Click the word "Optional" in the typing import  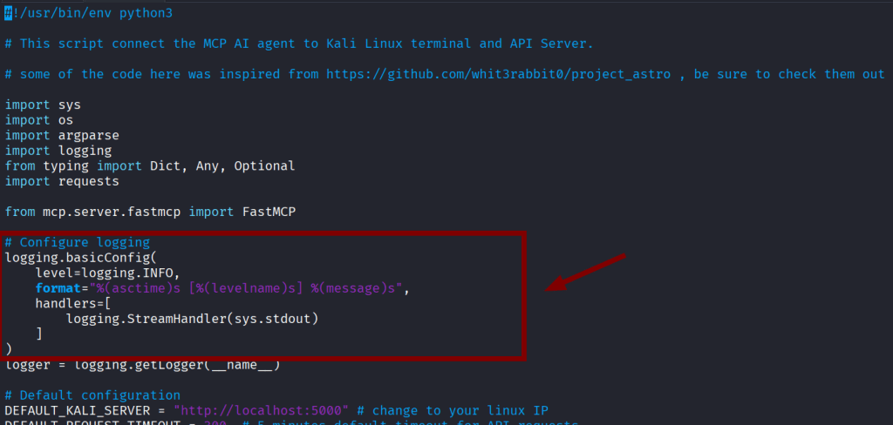264,165
